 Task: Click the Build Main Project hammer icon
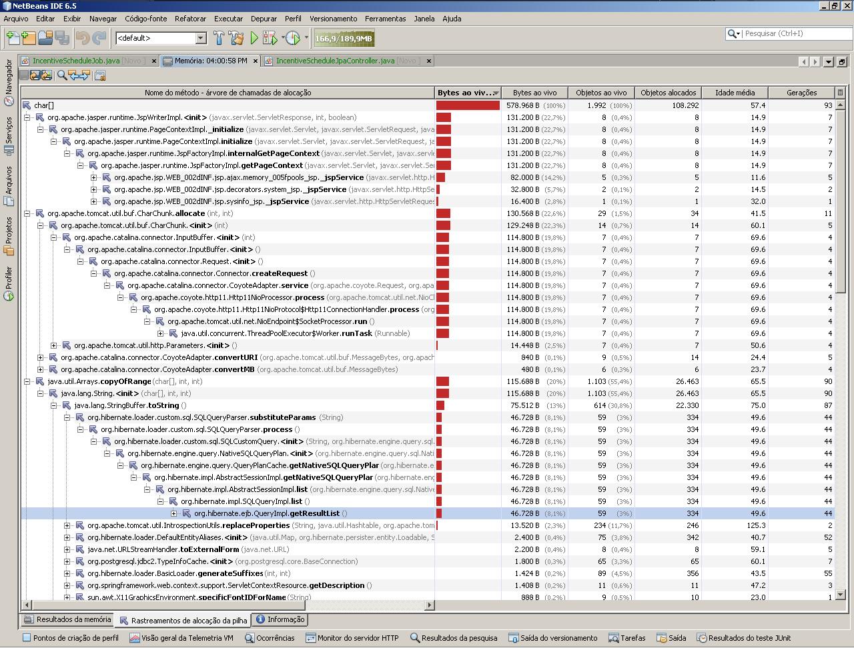click(219, 38)
